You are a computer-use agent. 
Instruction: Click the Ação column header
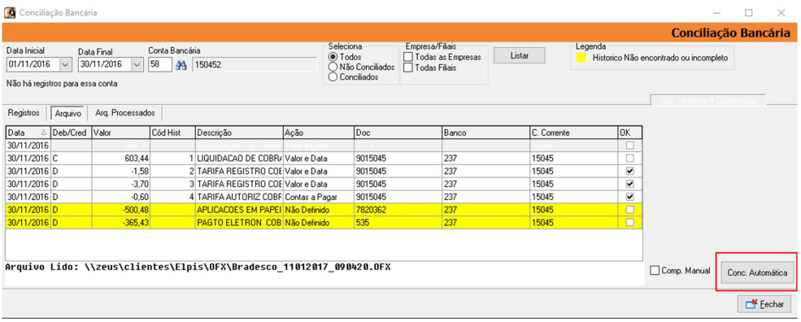click(318, 133)
